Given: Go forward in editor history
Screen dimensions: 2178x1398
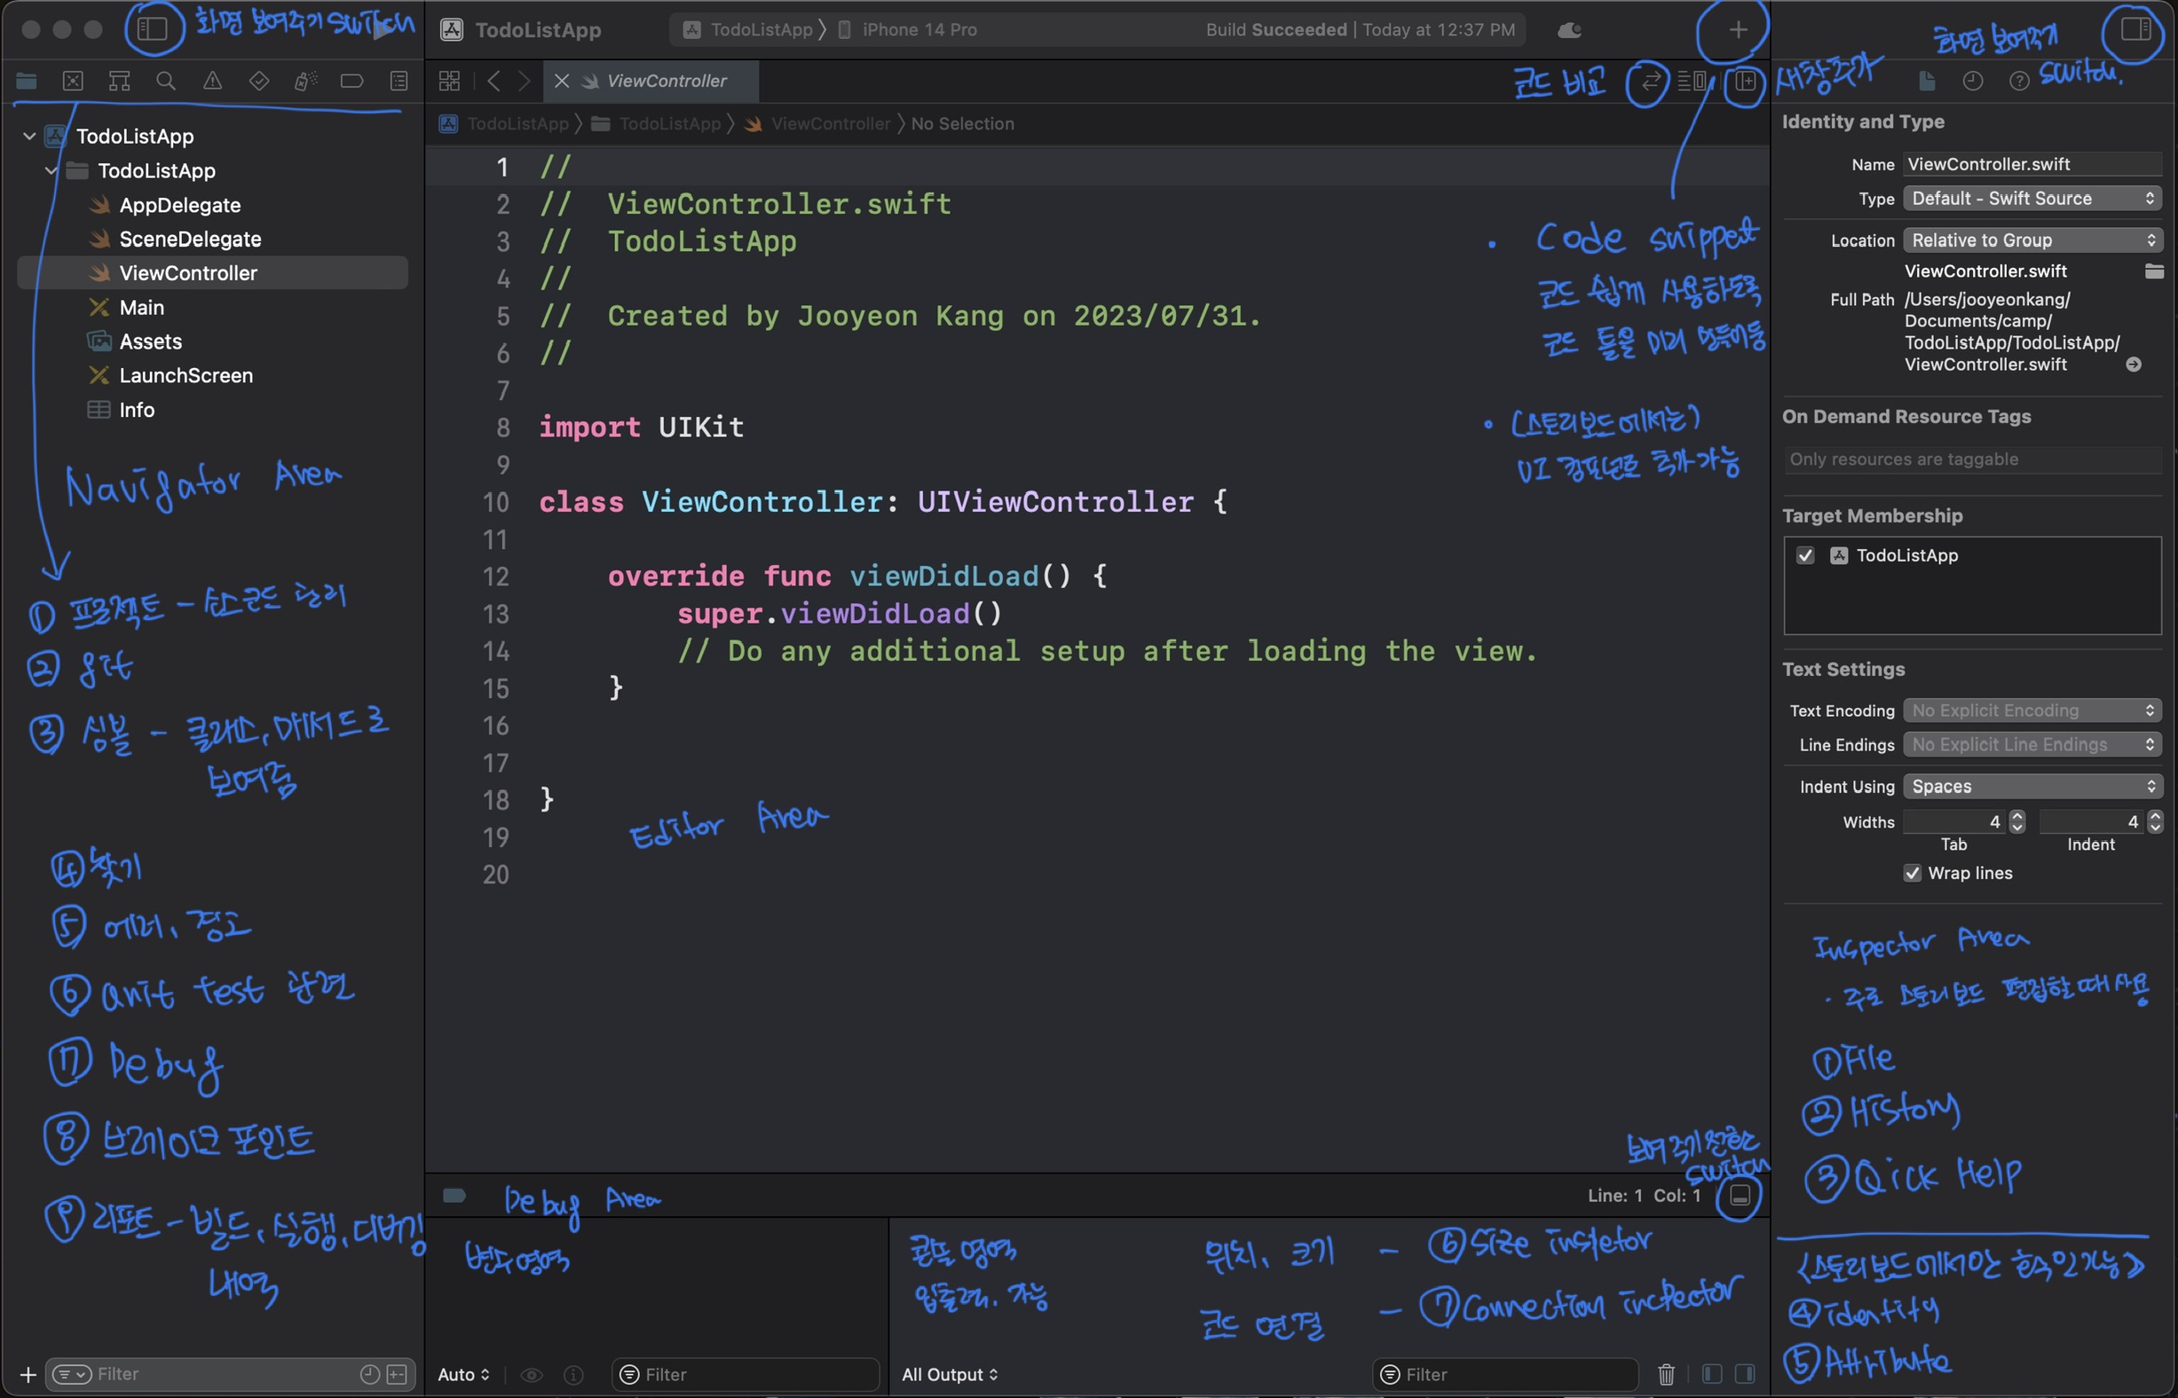Looking at the screenshot, I should coord(524,81).
